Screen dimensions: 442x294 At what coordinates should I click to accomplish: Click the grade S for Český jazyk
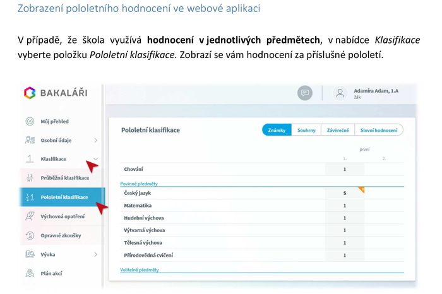tap(345, 193)
